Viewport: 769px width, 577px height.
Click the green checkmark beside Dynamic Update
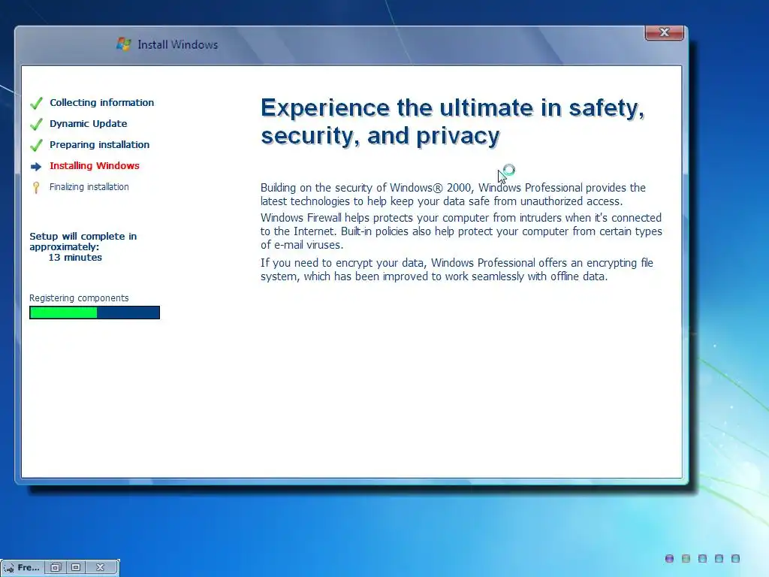coord(36,124)
